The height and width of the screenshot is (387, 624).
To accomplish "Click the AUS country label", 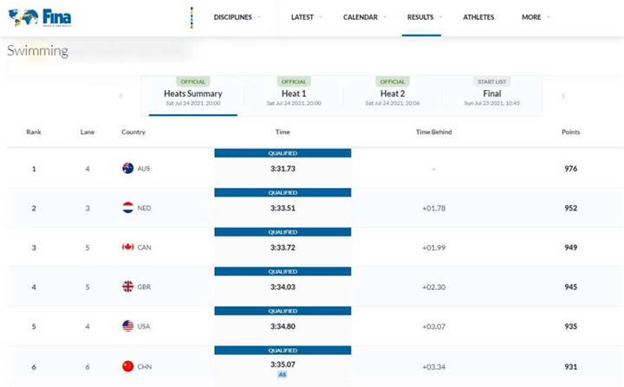I will 144,169.
